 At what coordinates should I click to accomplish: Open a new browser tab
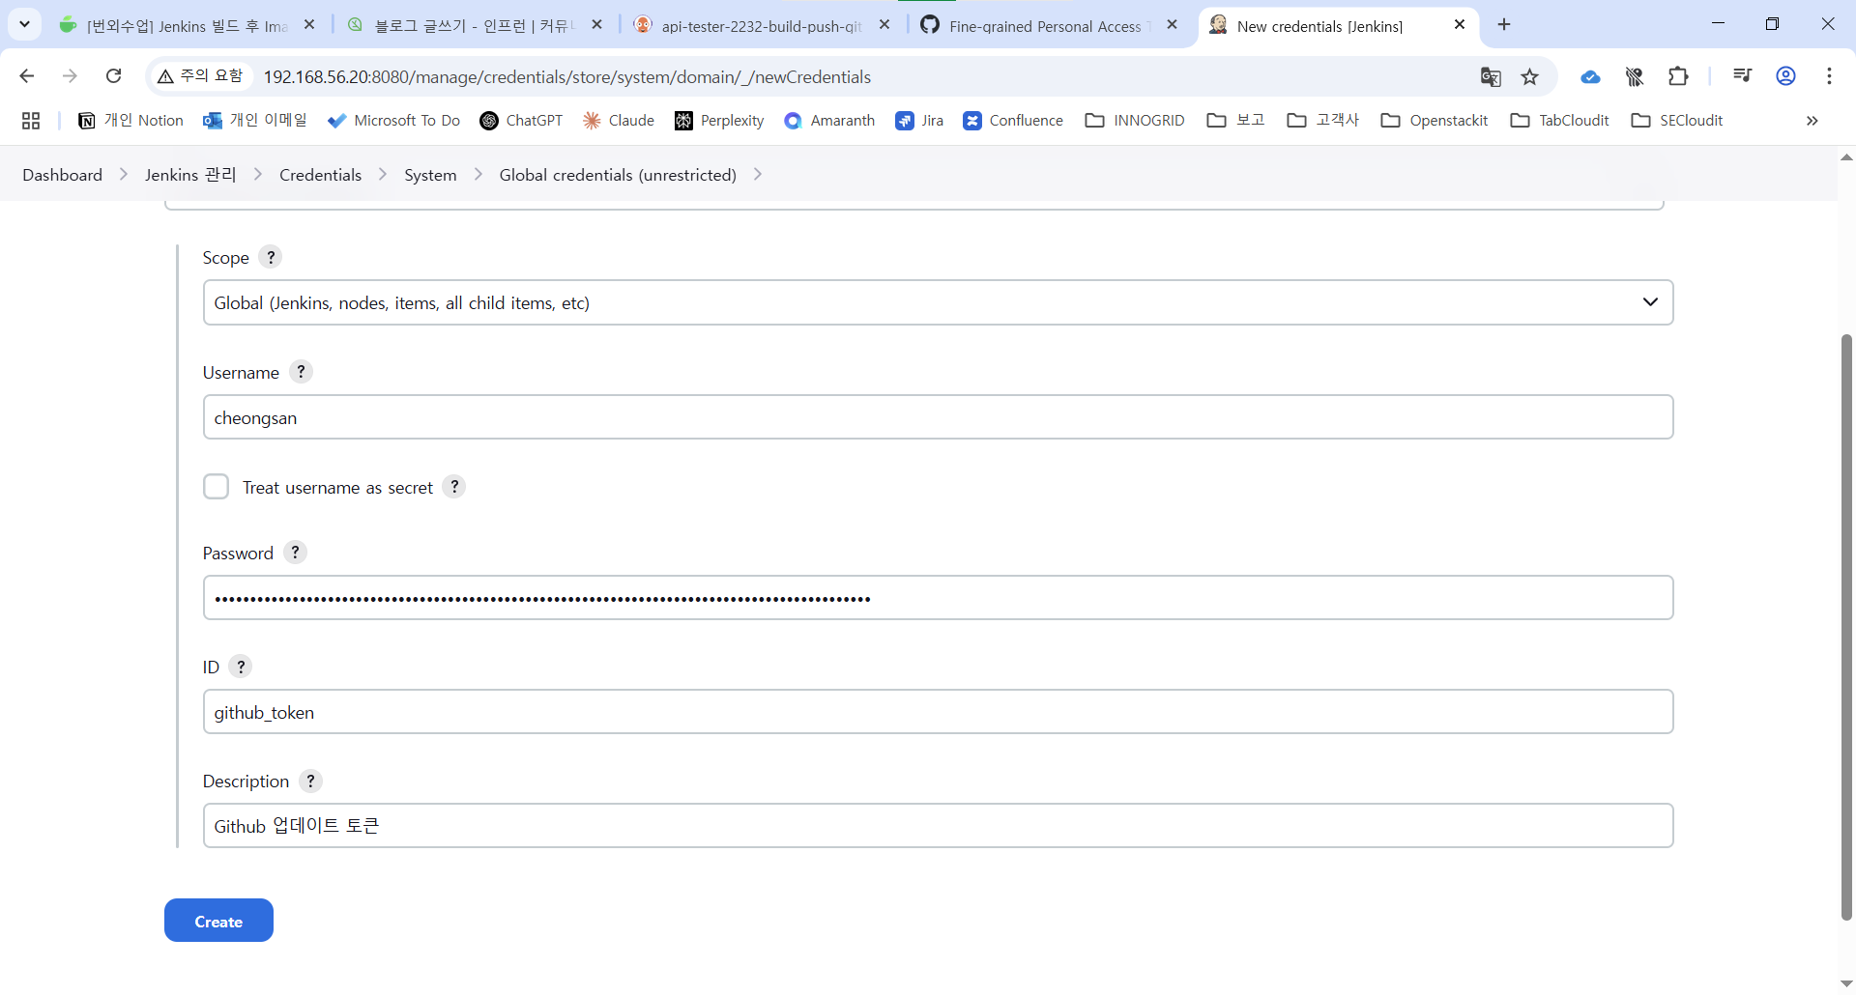click(x=1504, y=25)
